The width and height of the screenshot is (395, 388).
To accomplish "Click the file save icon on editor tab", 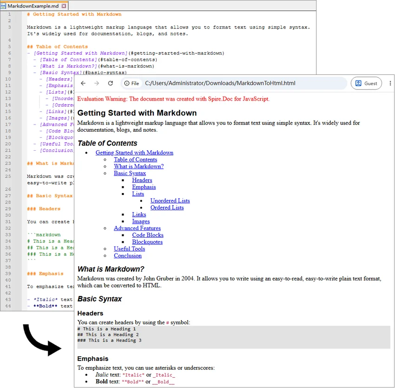I will click(3, 6).
